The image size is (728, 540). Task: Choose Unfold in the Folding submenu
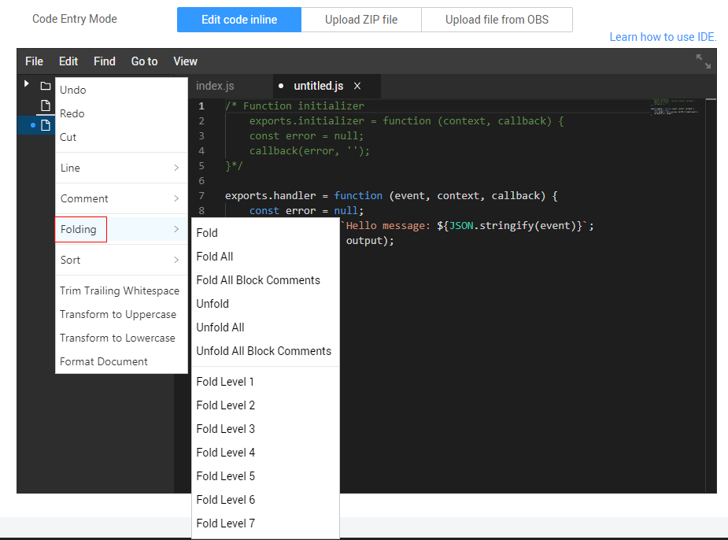coord(265,304)
